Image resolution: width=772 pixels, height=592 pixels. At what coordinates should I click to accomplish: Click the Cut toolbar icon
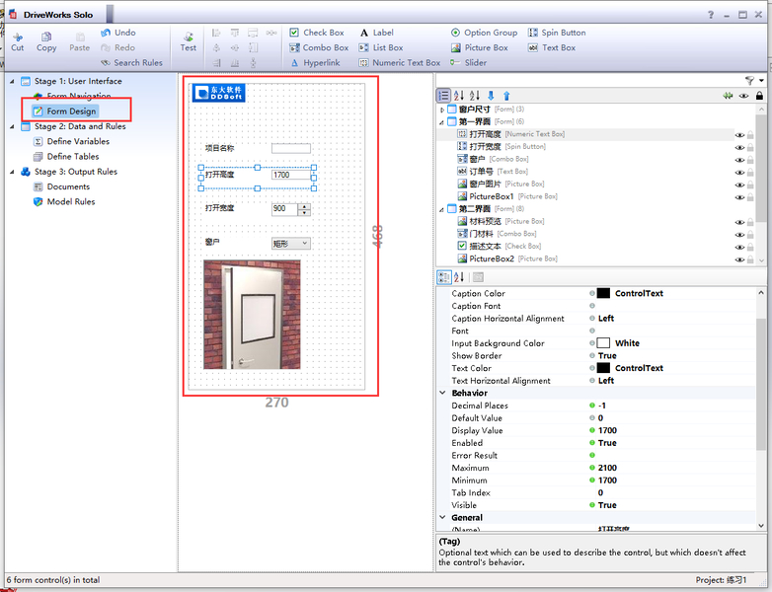[18, 37]
